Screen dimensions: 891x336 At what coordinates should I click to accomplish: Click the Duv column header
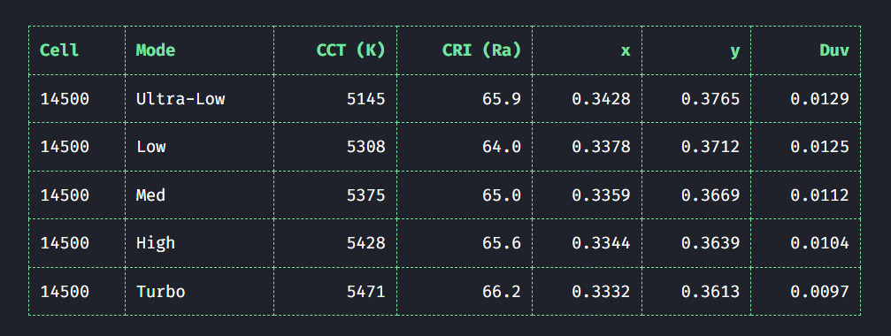click(x=834, y=50)
